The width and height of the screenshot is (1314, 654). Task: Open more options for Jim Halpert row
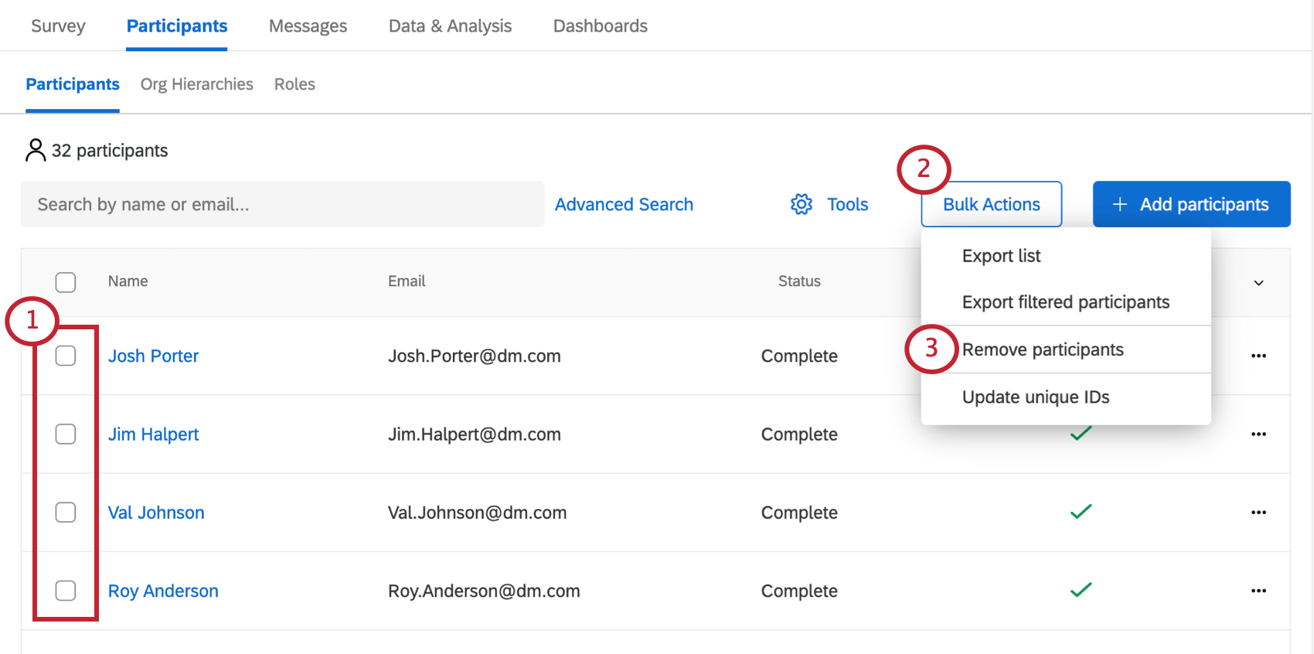tap(1258, 434)
